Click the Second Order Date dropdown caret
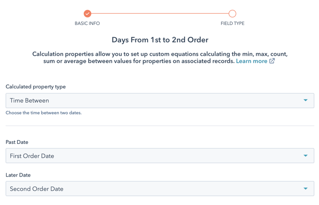Screen dimensions: 319x205 [305, 189]
